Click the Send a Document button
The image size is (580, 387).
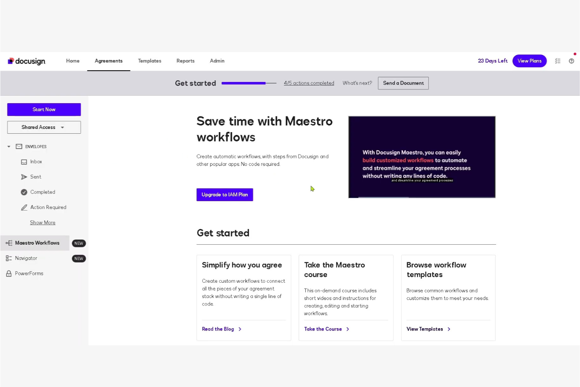click(403, 83)
